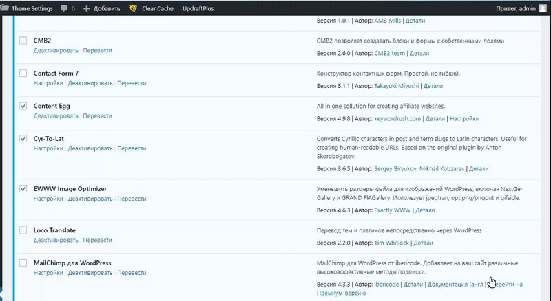Click Перевести under MailChimp для WordPress

[132, 273]
